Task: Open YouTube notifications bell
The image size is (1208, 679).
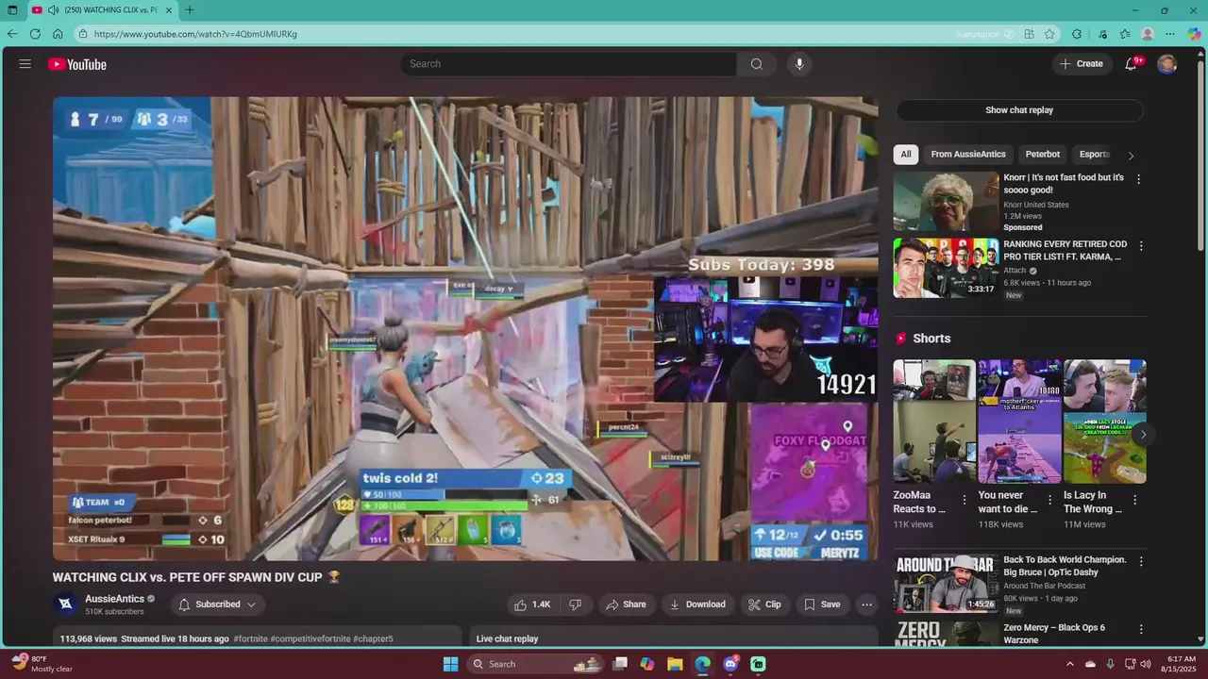Action: pyautogui.click(x=1131, y=64)
